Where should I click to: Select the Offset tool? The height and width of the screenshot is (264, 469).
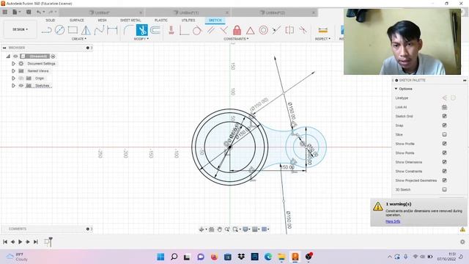tap(155, 30)
